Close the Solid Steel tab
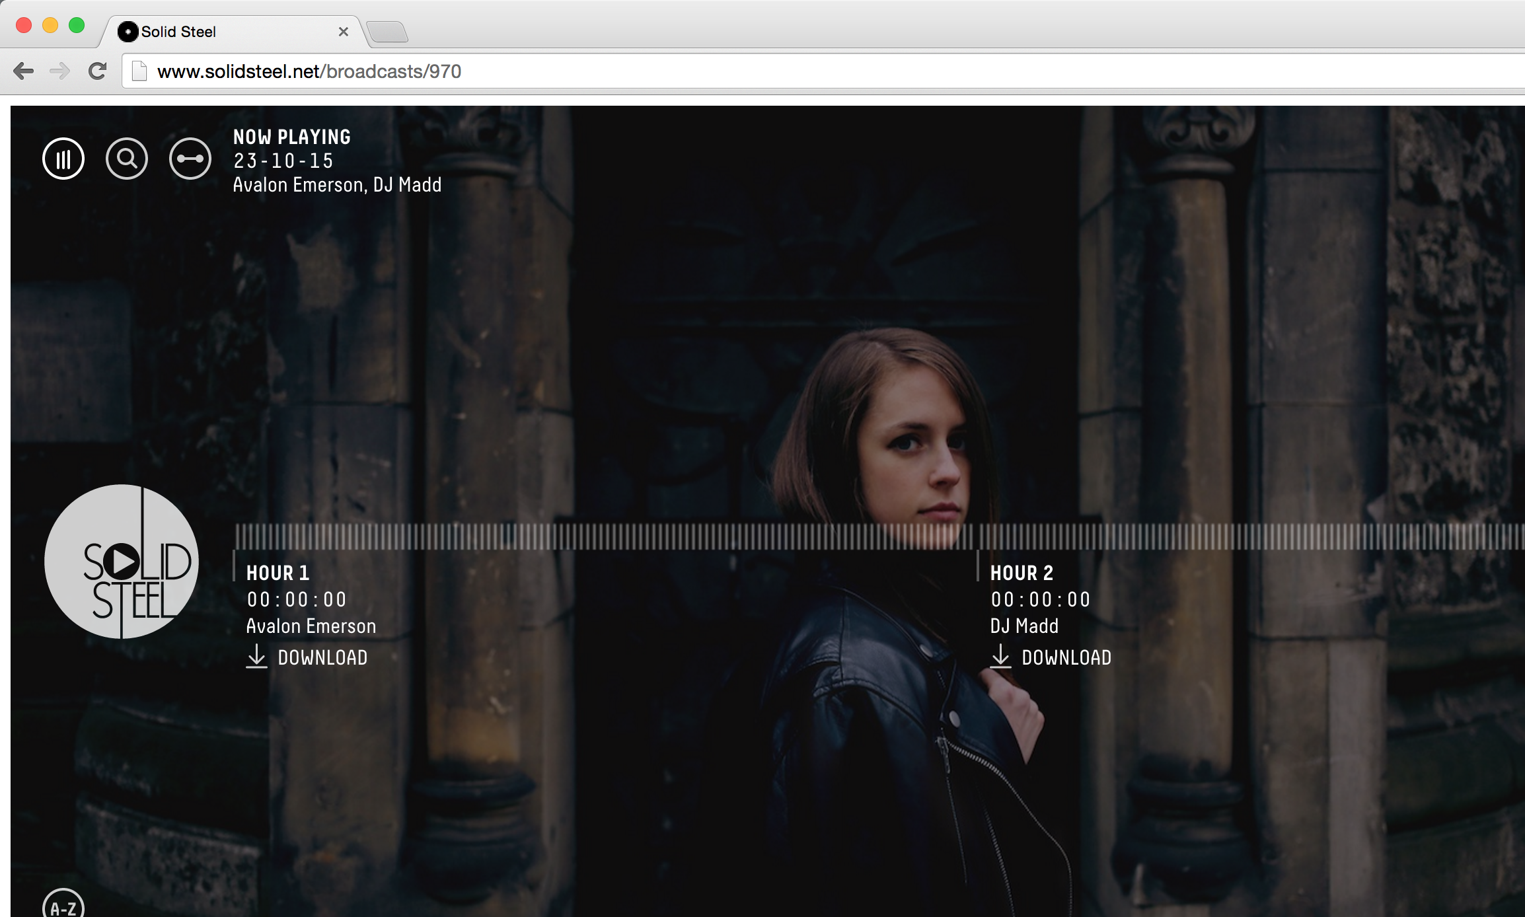Viewport: 1525px width, 917px height. [x=343, y=32]
